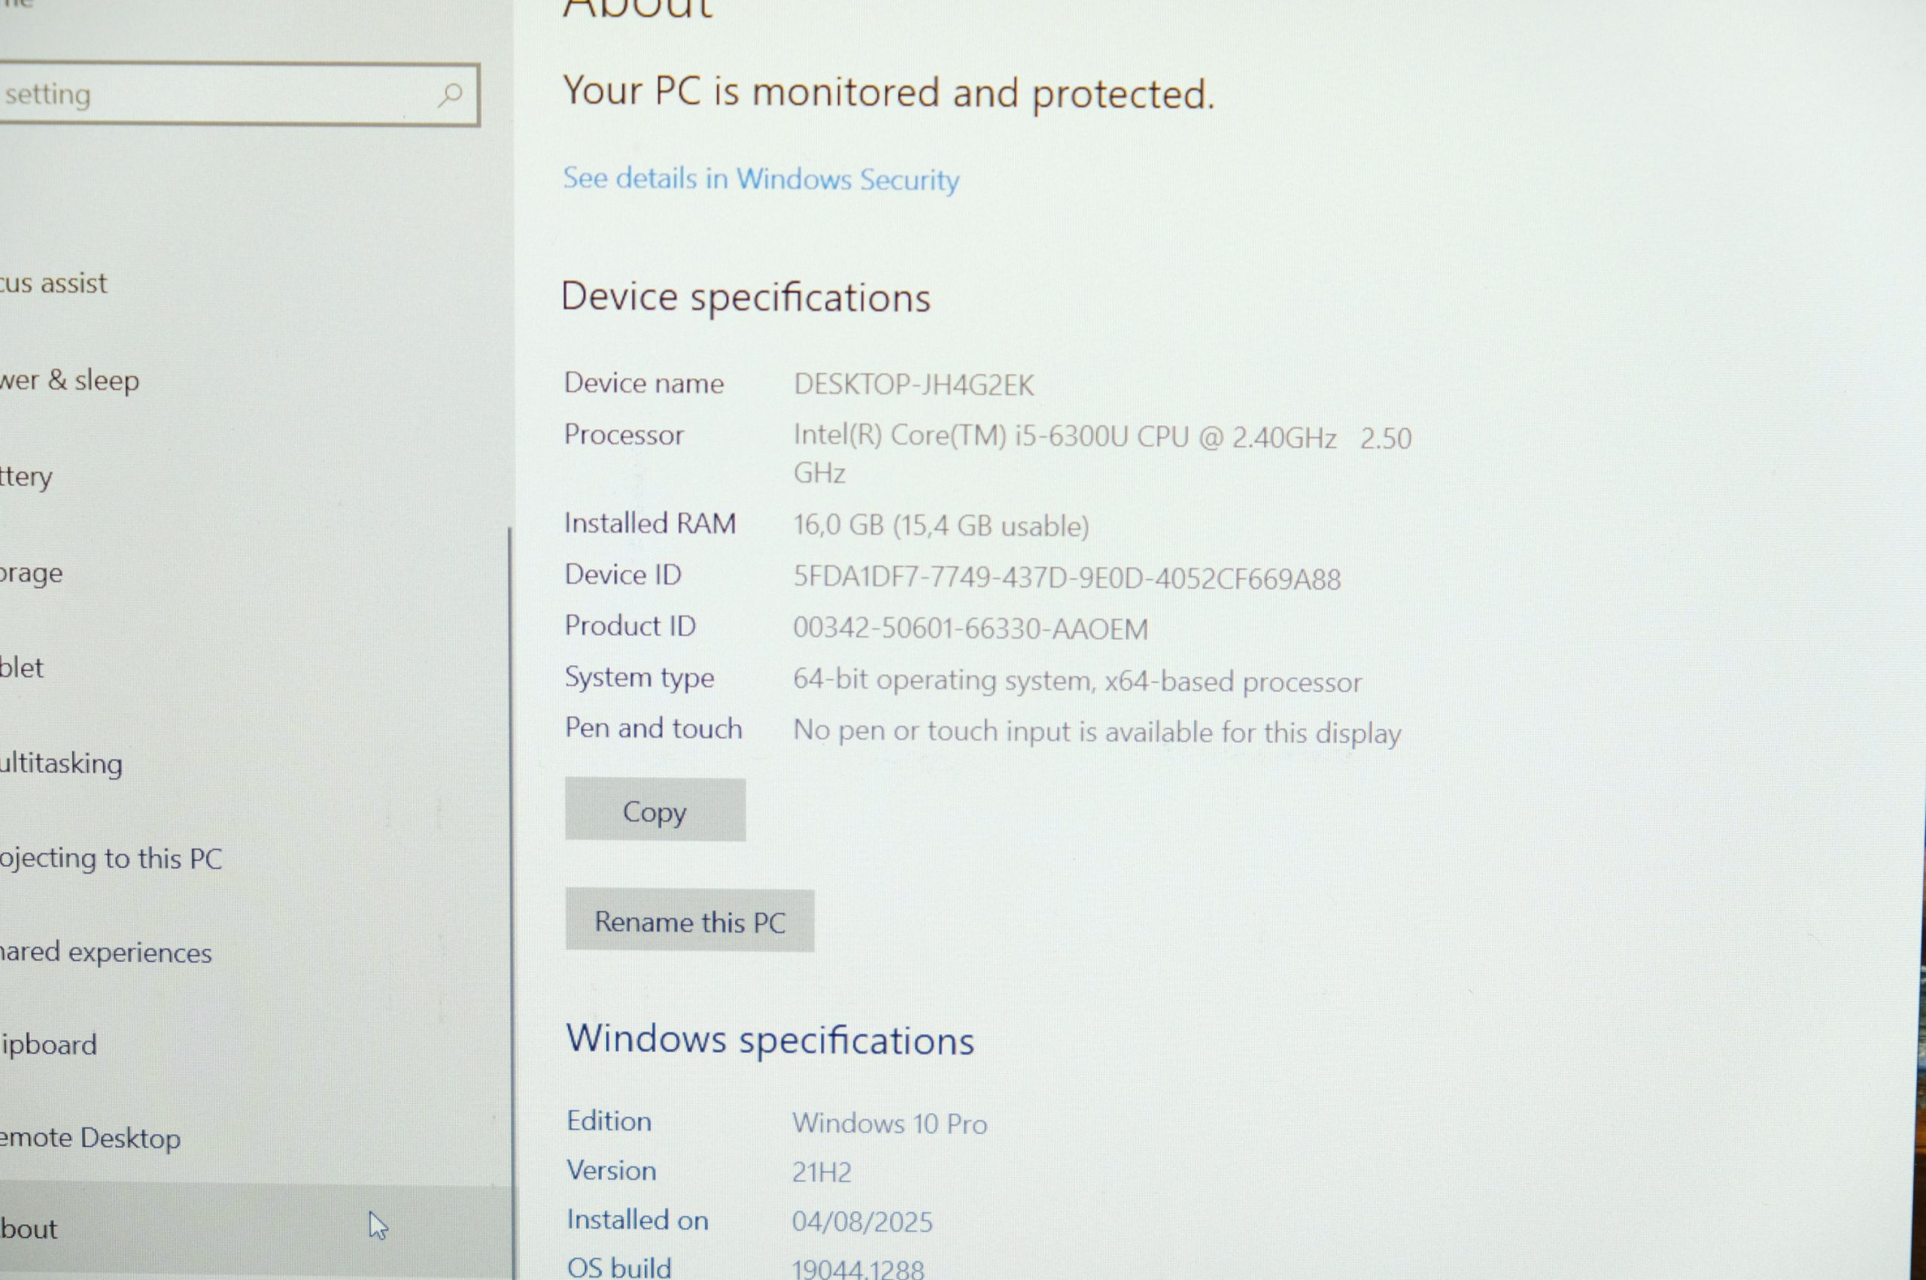The image size is (1926, 1280).
Task: Click the Windows specifications heading
Action: 770,1039
